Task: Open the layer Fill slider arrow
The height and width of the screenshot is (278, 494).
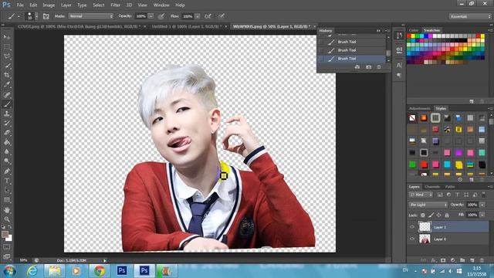Action: click(482, 215)
